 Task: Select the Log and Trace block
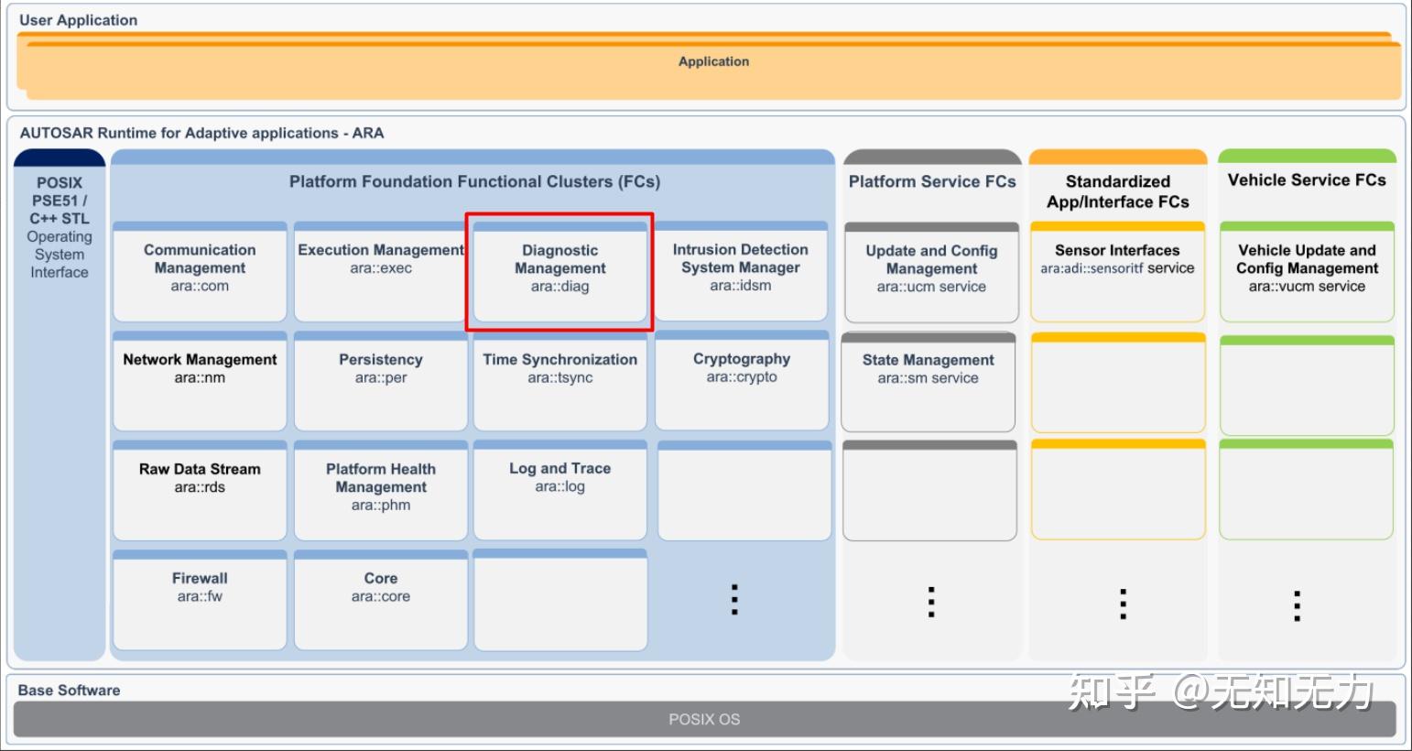click(559, 490)
